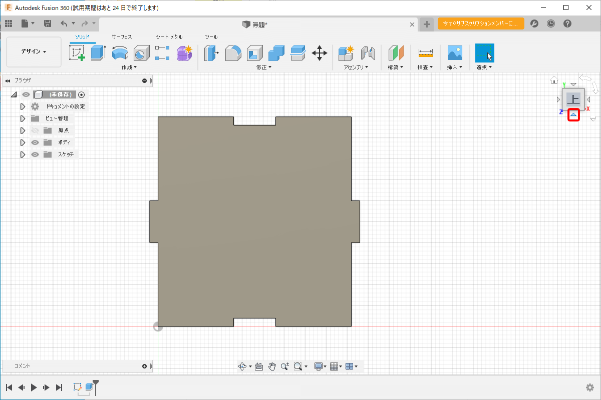Select the Move/Copy cross-arrows tool
The height and width of the screenshot is (400, 601).
[320, 52]
